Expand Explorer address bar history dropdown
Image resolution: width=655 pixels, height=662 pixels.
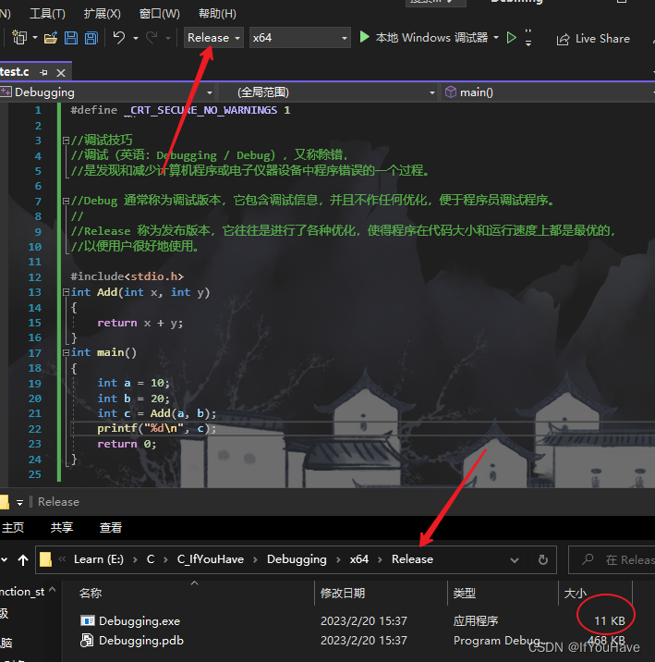(x=515, y=560)
